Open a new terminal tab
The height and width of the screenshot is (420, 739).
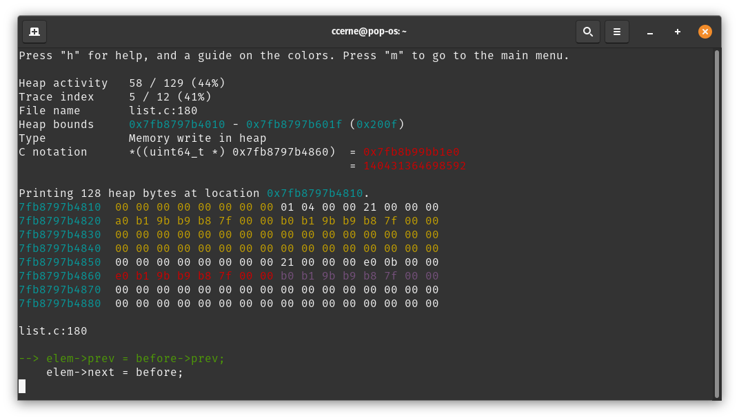(34, 32)
